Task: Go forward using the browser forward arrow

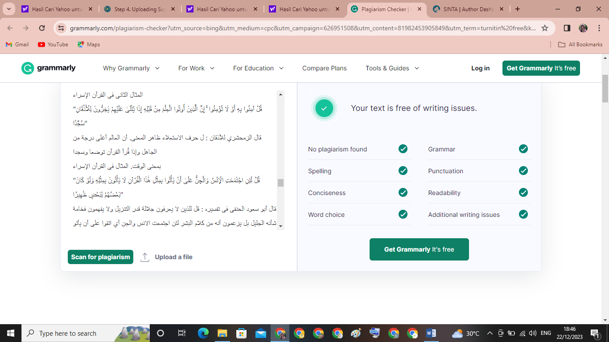Action: coord(26,28)
